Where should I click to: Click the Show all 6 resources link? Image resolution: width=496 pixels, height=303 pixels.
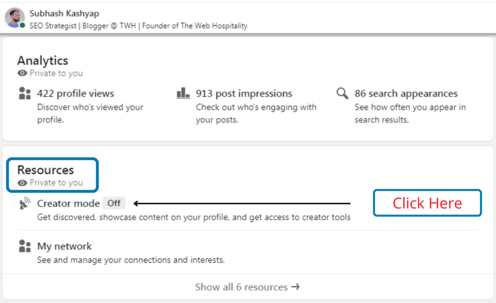click(x=248, y=287)
